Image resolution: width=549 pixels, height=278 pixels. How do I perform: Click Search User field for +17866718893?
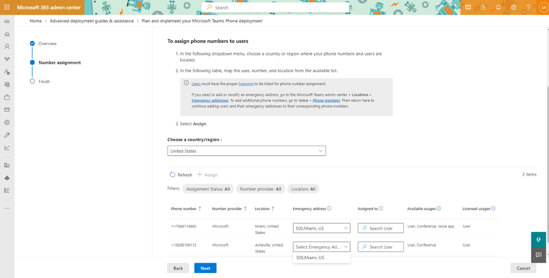click(x=381, y=229)
